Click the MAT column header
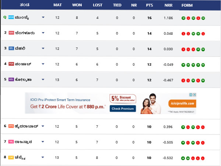 tap(57, 5)
